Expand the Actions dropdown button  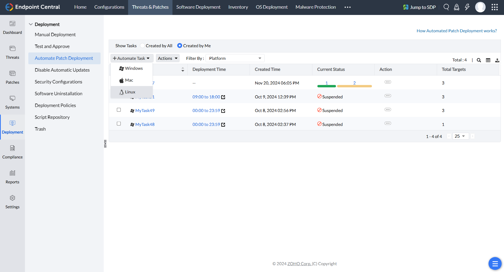click(x=167, y=58)
